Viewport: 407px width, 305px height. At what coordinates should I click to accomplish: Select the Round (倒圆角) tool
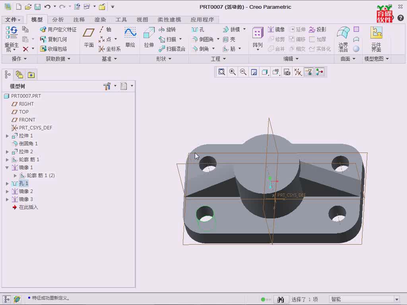[x=203, y=39]
